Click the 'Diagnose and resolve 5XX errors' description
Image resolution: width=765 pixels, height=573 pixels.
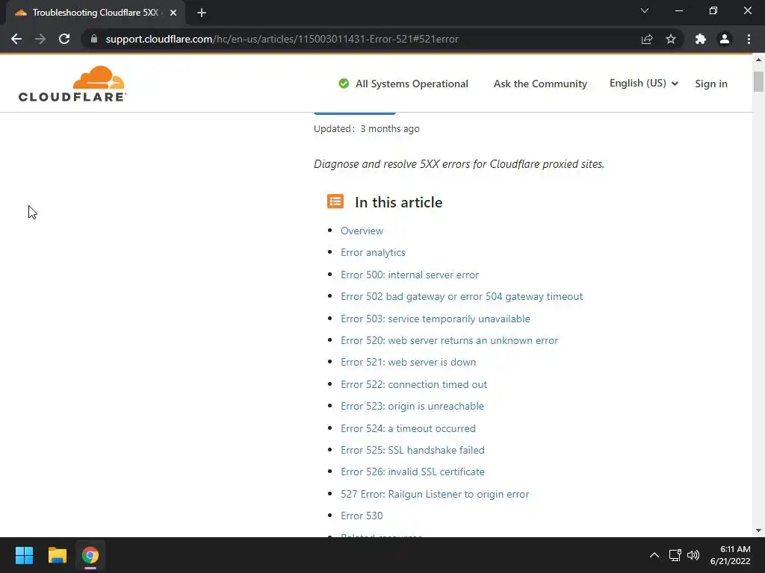[x=459, y=163]
